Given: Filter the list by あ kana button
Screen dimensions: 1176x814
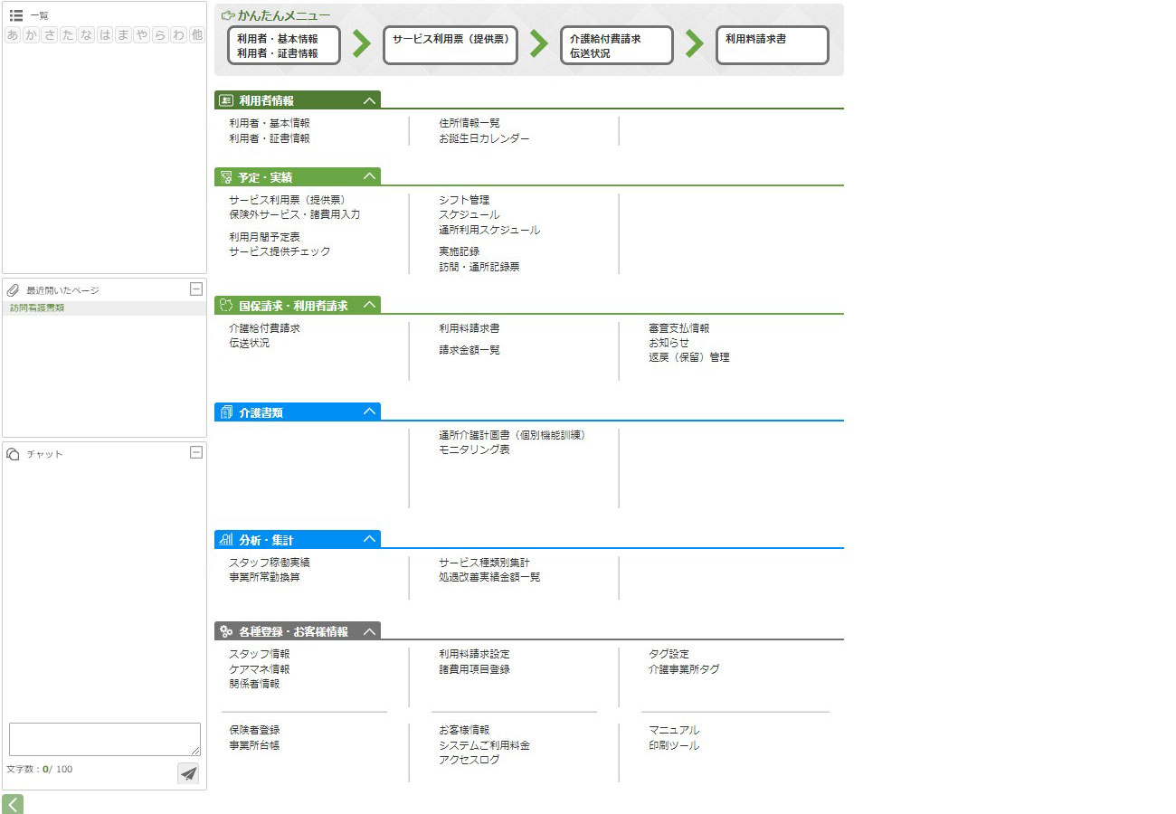Looking at the screenshot, I should (x=13, y=35).
